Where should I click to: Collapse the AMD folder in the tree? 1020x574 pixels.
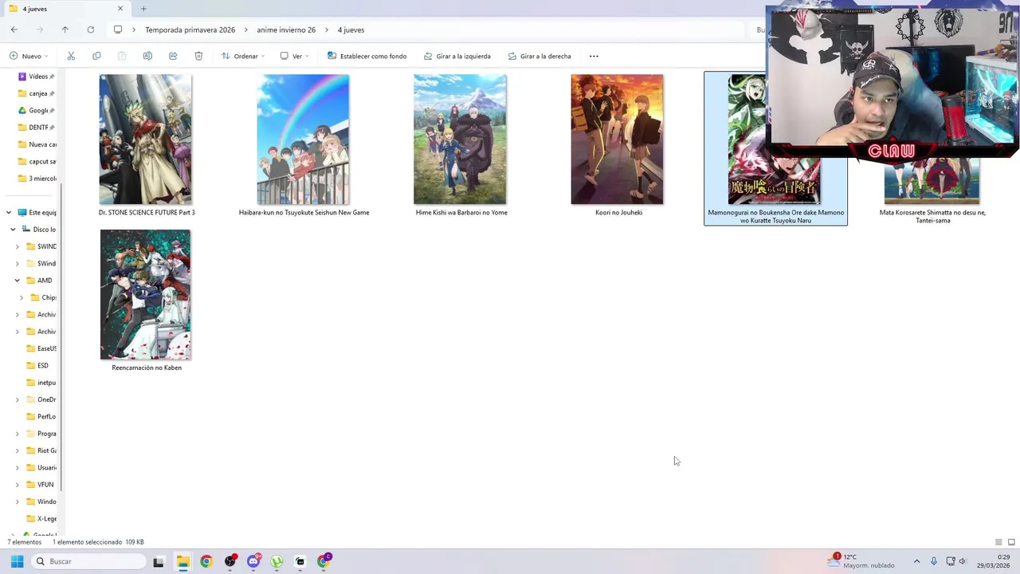tap(18, 281)
